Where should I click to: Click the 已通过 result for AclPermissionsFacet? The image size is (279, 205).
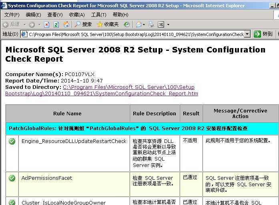190,177
